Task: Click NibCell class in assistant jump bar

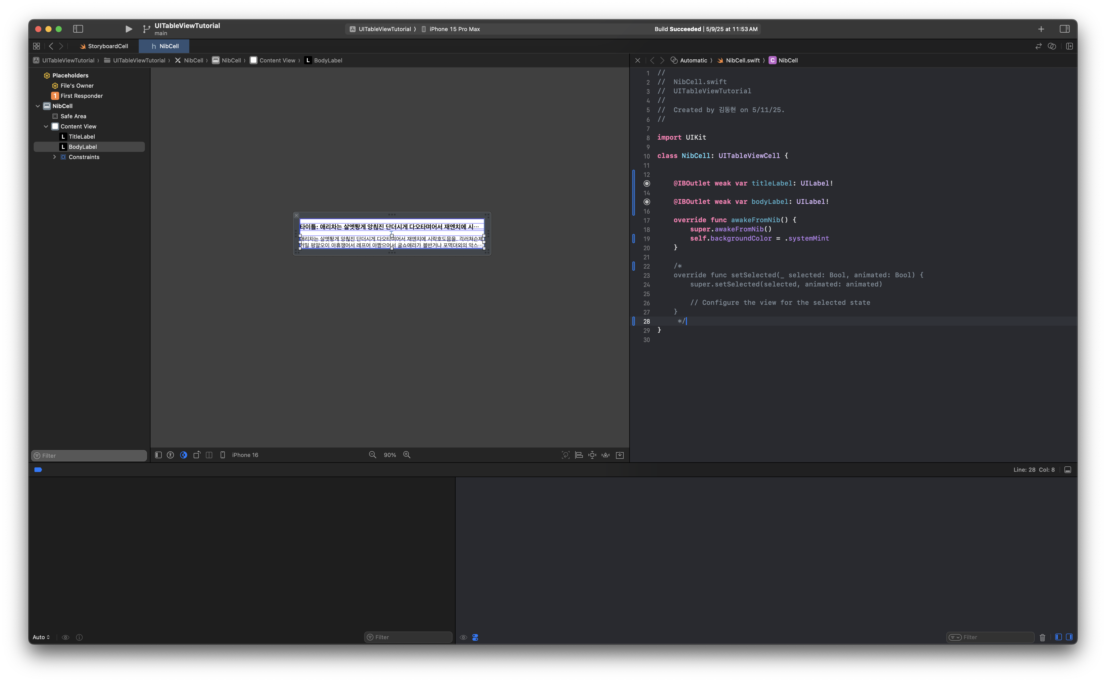Action: [783, 60]
